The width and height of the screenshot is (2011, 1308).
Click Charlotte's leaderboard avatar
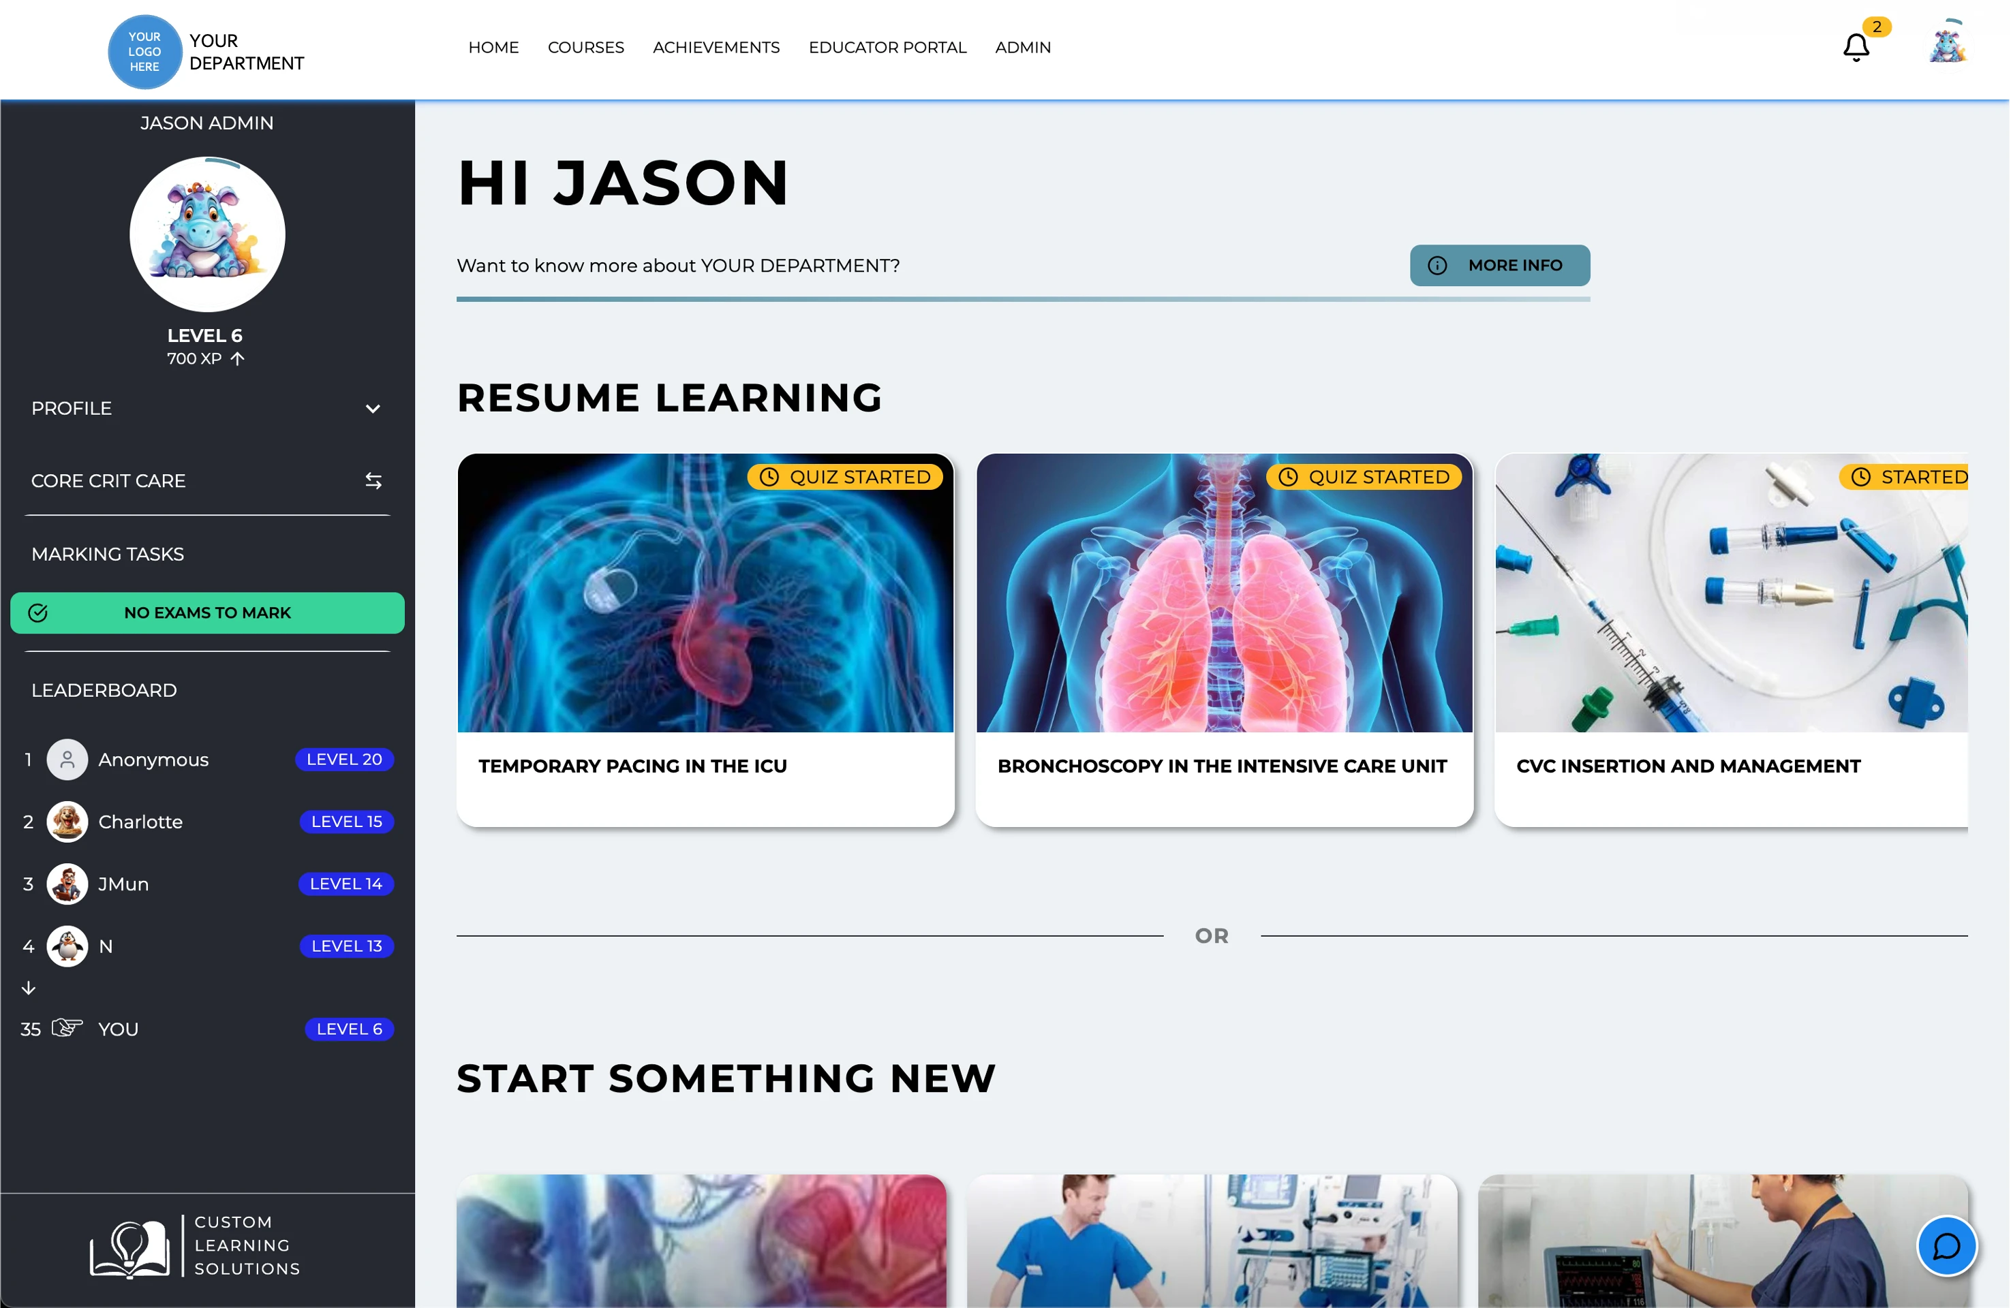(67, 822)
